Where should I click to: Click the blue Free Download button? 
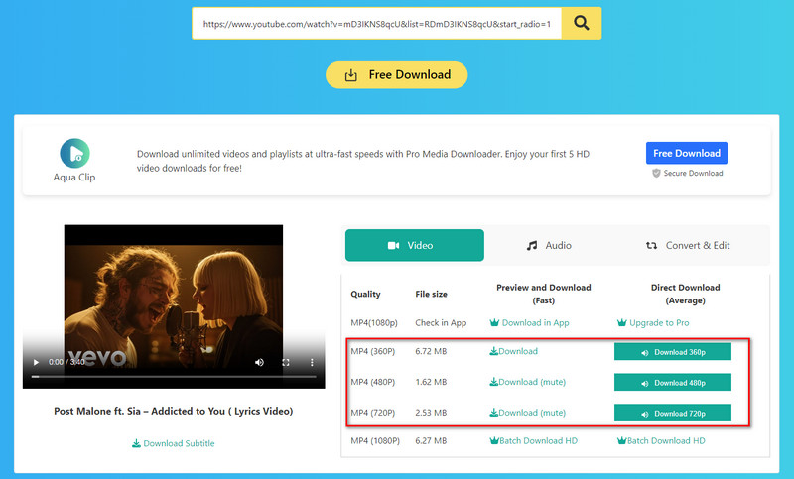(x=687, y=153)
